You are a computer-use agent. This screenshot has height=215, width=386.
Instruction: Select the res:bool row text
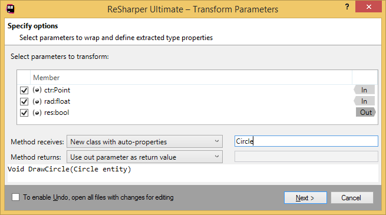(57, 113)
